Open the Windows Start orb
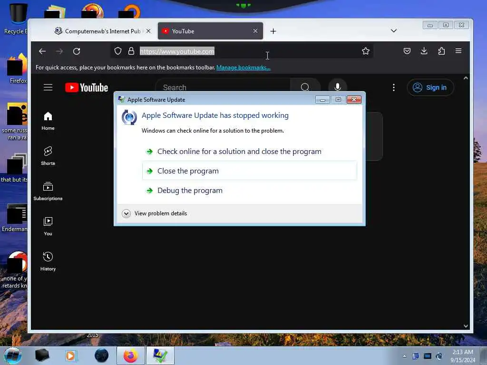Screen dimensions: 487x365 [x=13, y=355]
